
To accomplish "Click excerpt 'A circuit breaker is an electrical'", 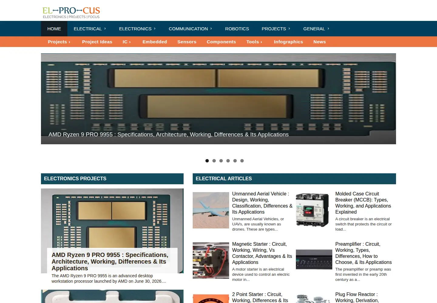I will [x=363, y=224].
